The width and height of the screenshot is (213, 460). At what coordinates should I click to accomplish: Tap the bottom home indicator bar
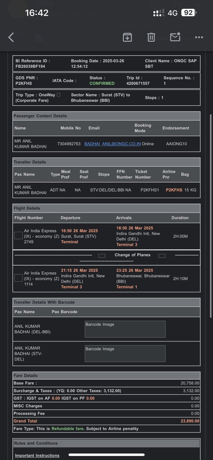point(106,455)
